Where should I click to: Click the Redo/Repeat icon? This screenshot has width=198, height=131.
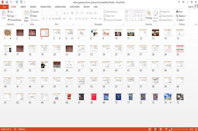pyautogui.click(x=17, y=2)
